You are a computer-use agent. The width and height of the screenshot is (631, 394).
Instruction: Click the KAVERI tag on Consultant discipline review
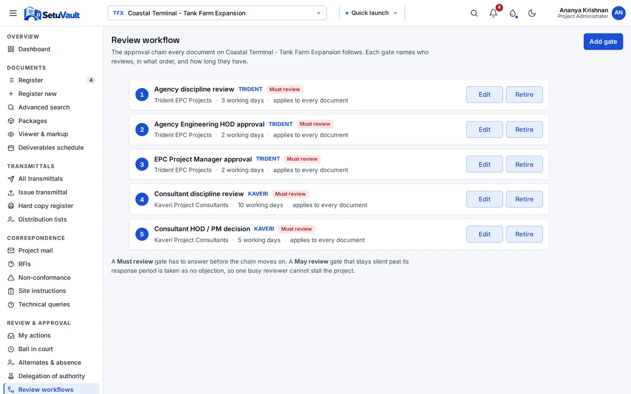[x=258, y=194]
